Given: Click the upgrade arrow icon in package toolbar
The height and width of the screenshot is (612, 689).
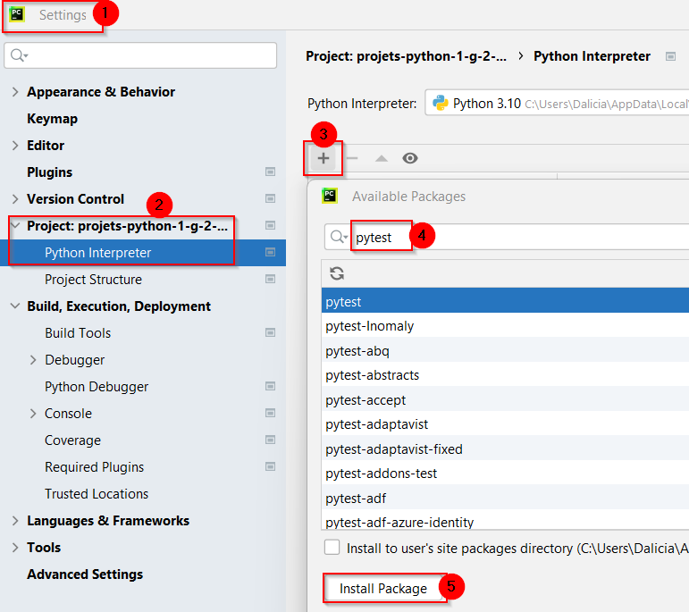Looking at the screenshot, I should (381, 158).
